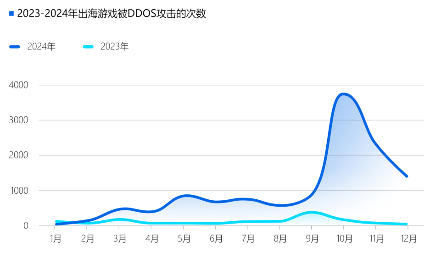Click the 3月 x-axis label

[120, 238]
